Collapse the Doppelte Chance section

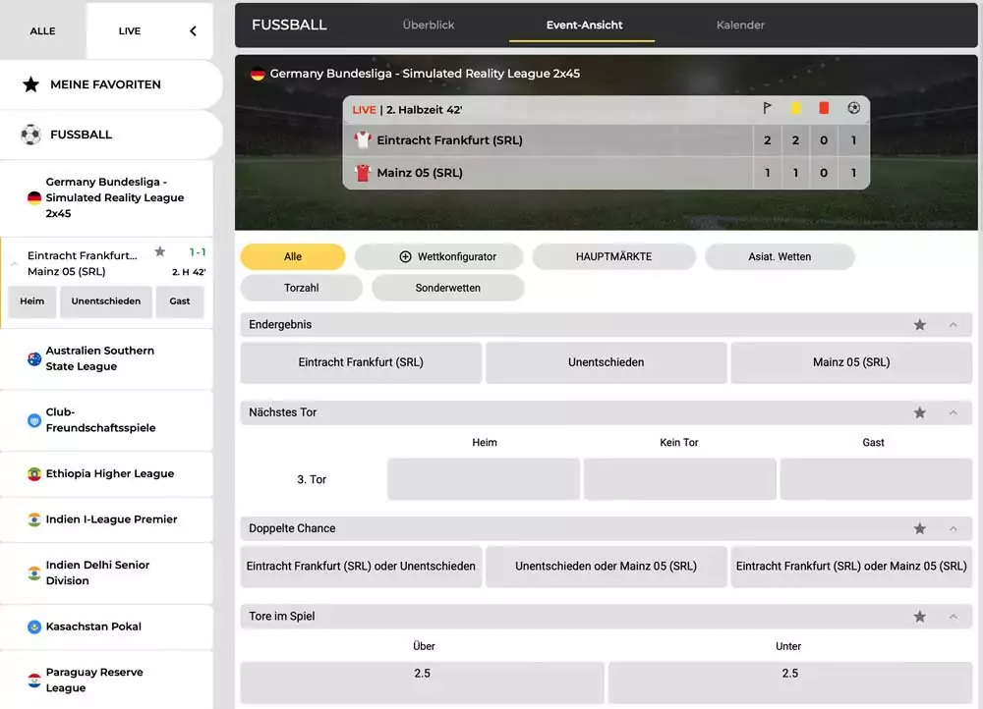953,528
